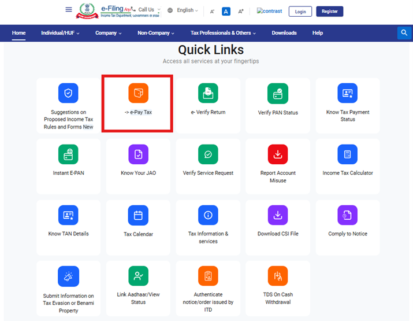Open the Help menu item
Image resolution: width=413 pixels, height=321 pixels.
(318, 33)
